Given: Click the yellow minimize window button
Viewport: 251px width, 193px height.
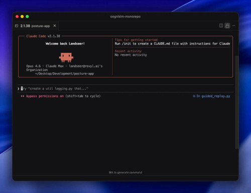Looking at the screenshot, I should point(22,16).
